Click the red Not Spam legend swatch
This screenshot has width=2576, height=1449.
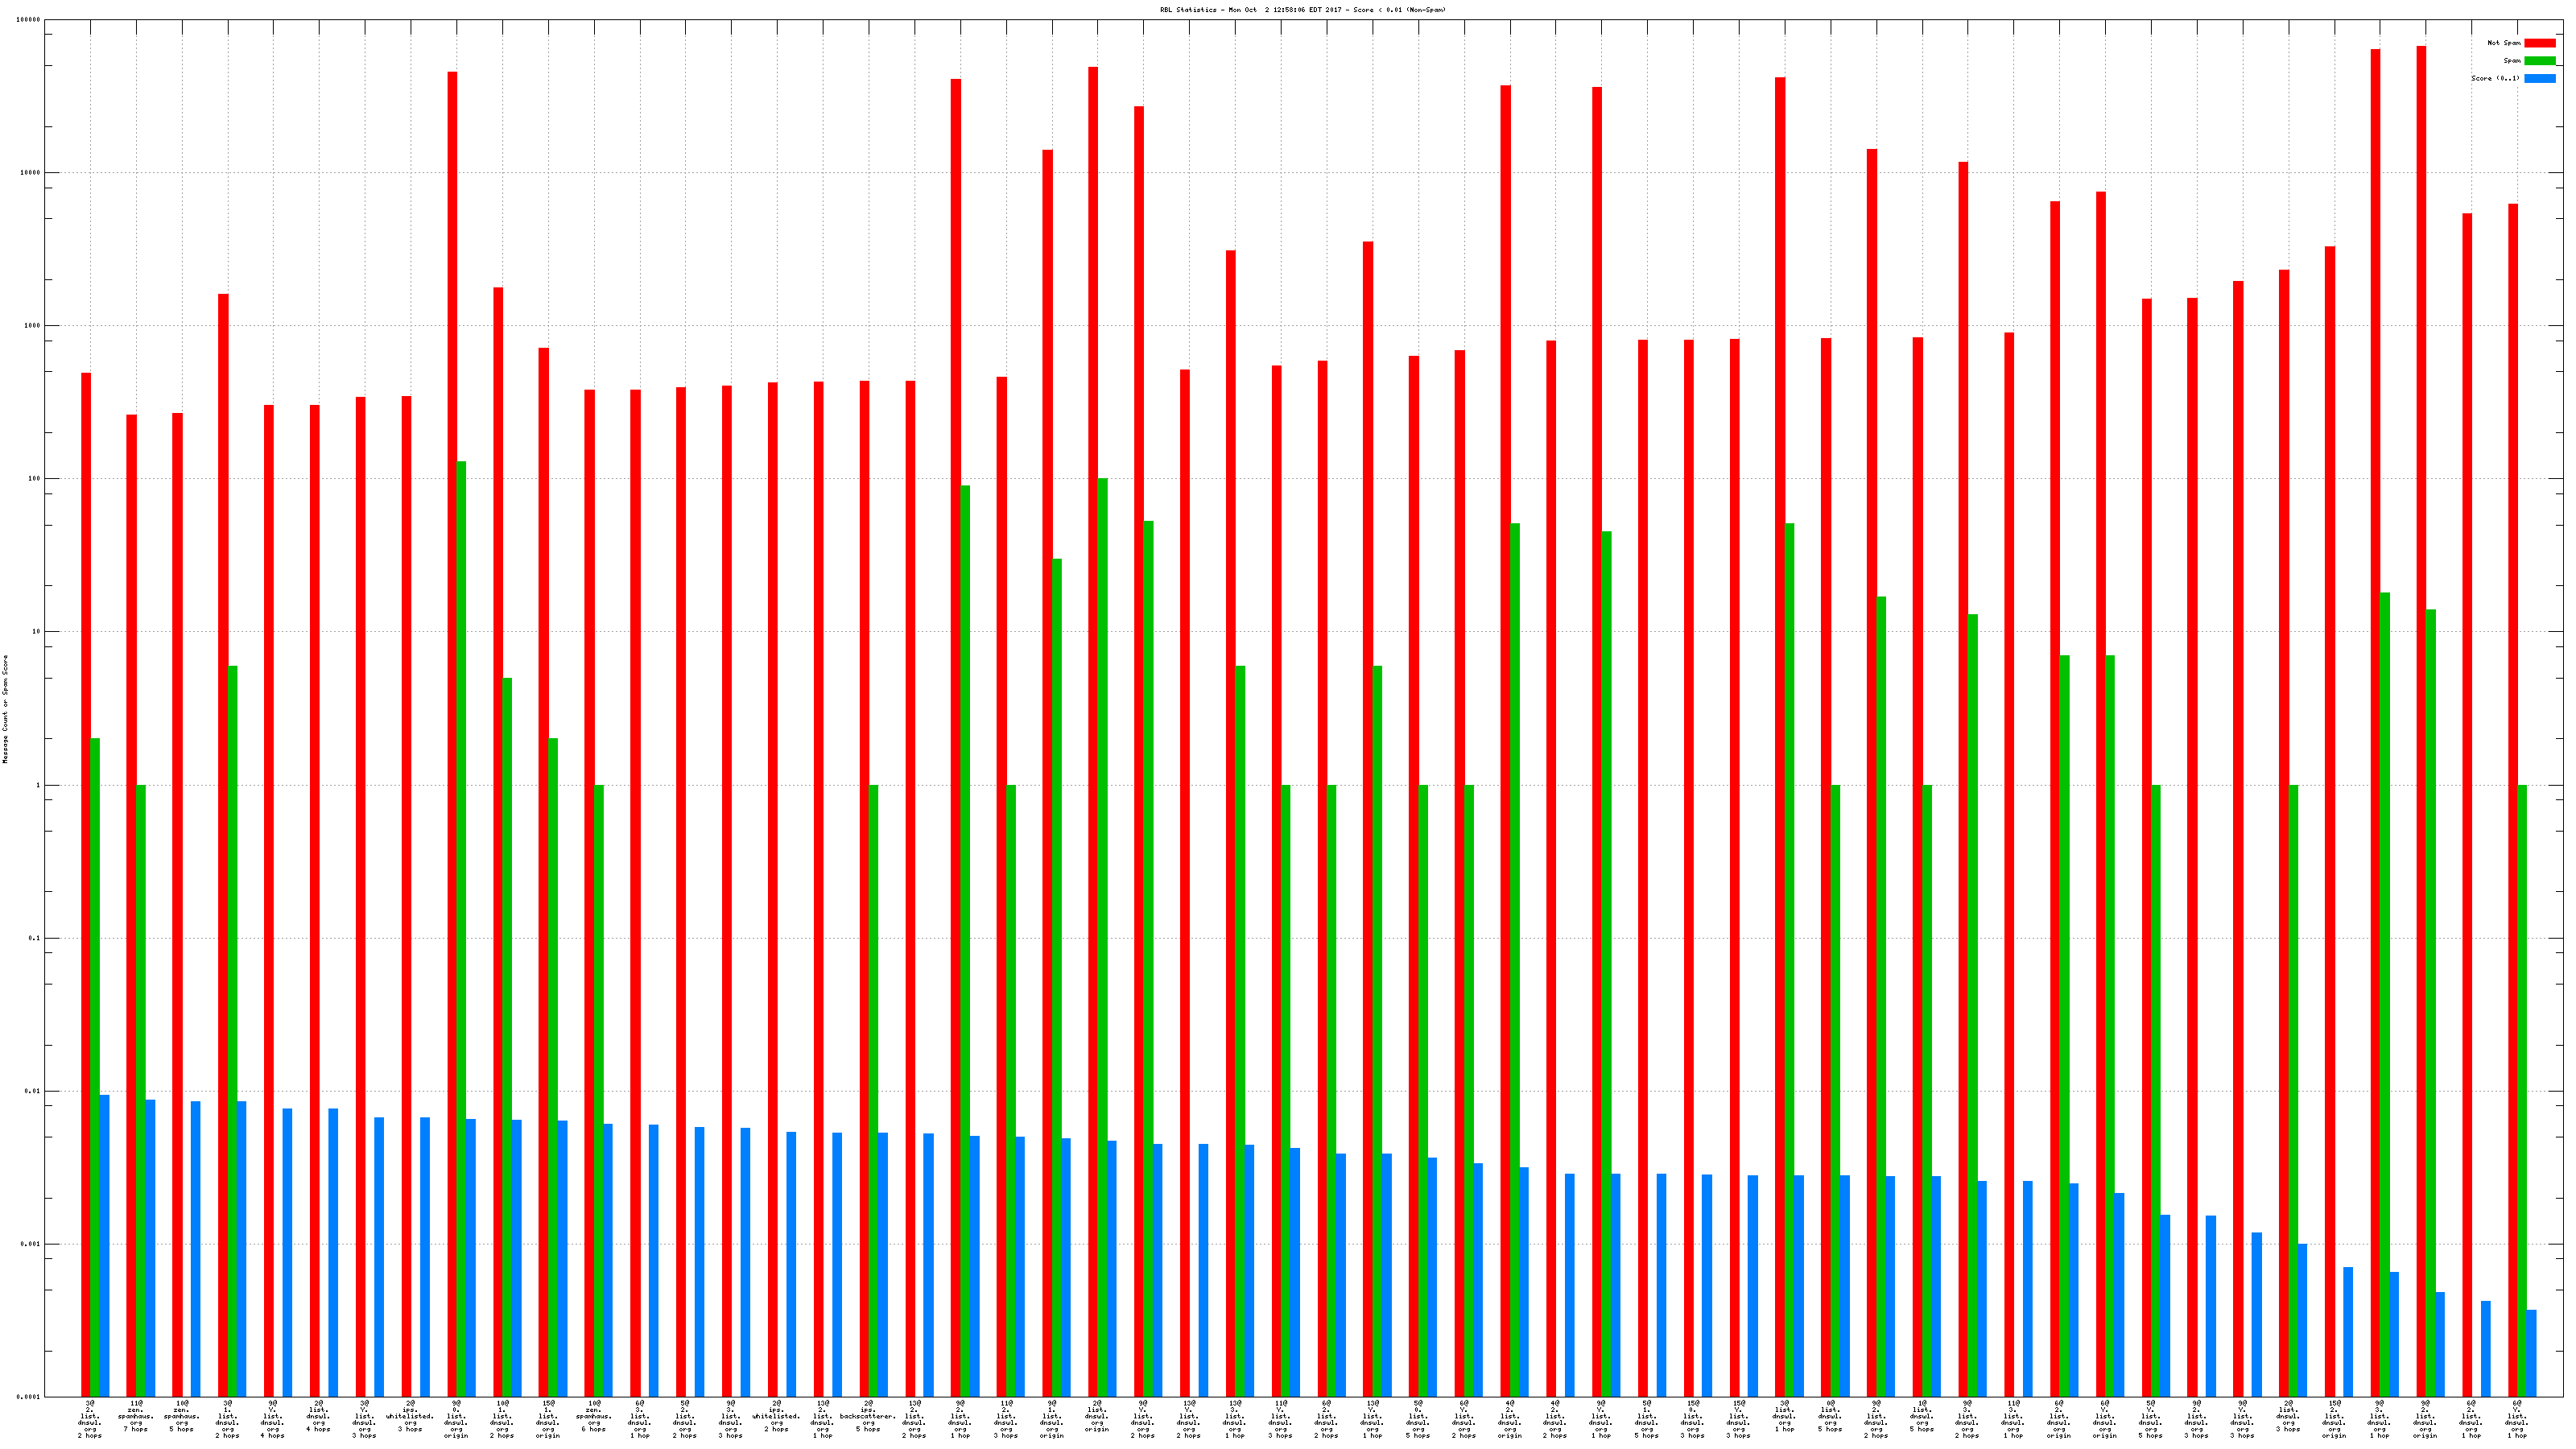click(x=2539, y=43)
